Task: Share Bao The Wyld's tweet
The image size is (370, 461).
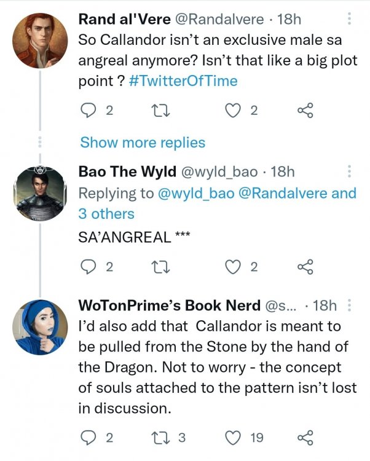Action: pos(305,267)
